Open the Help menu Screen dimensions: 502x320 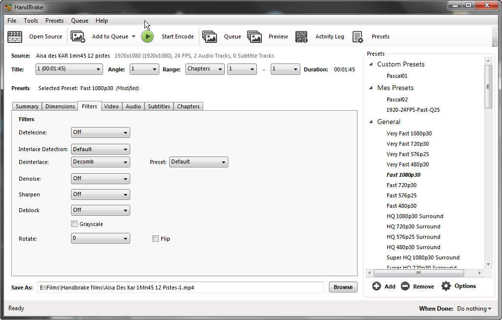point(102,21)
